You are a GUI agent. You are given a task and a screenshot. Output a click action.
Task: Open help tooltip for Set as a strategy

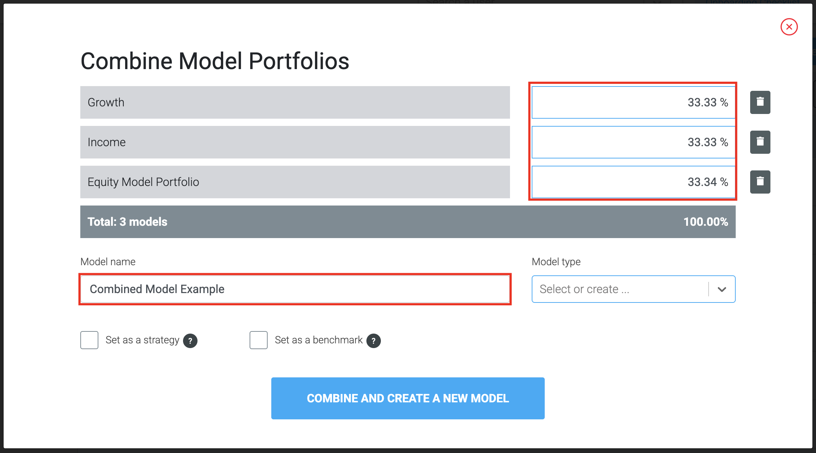pos(190,340)
